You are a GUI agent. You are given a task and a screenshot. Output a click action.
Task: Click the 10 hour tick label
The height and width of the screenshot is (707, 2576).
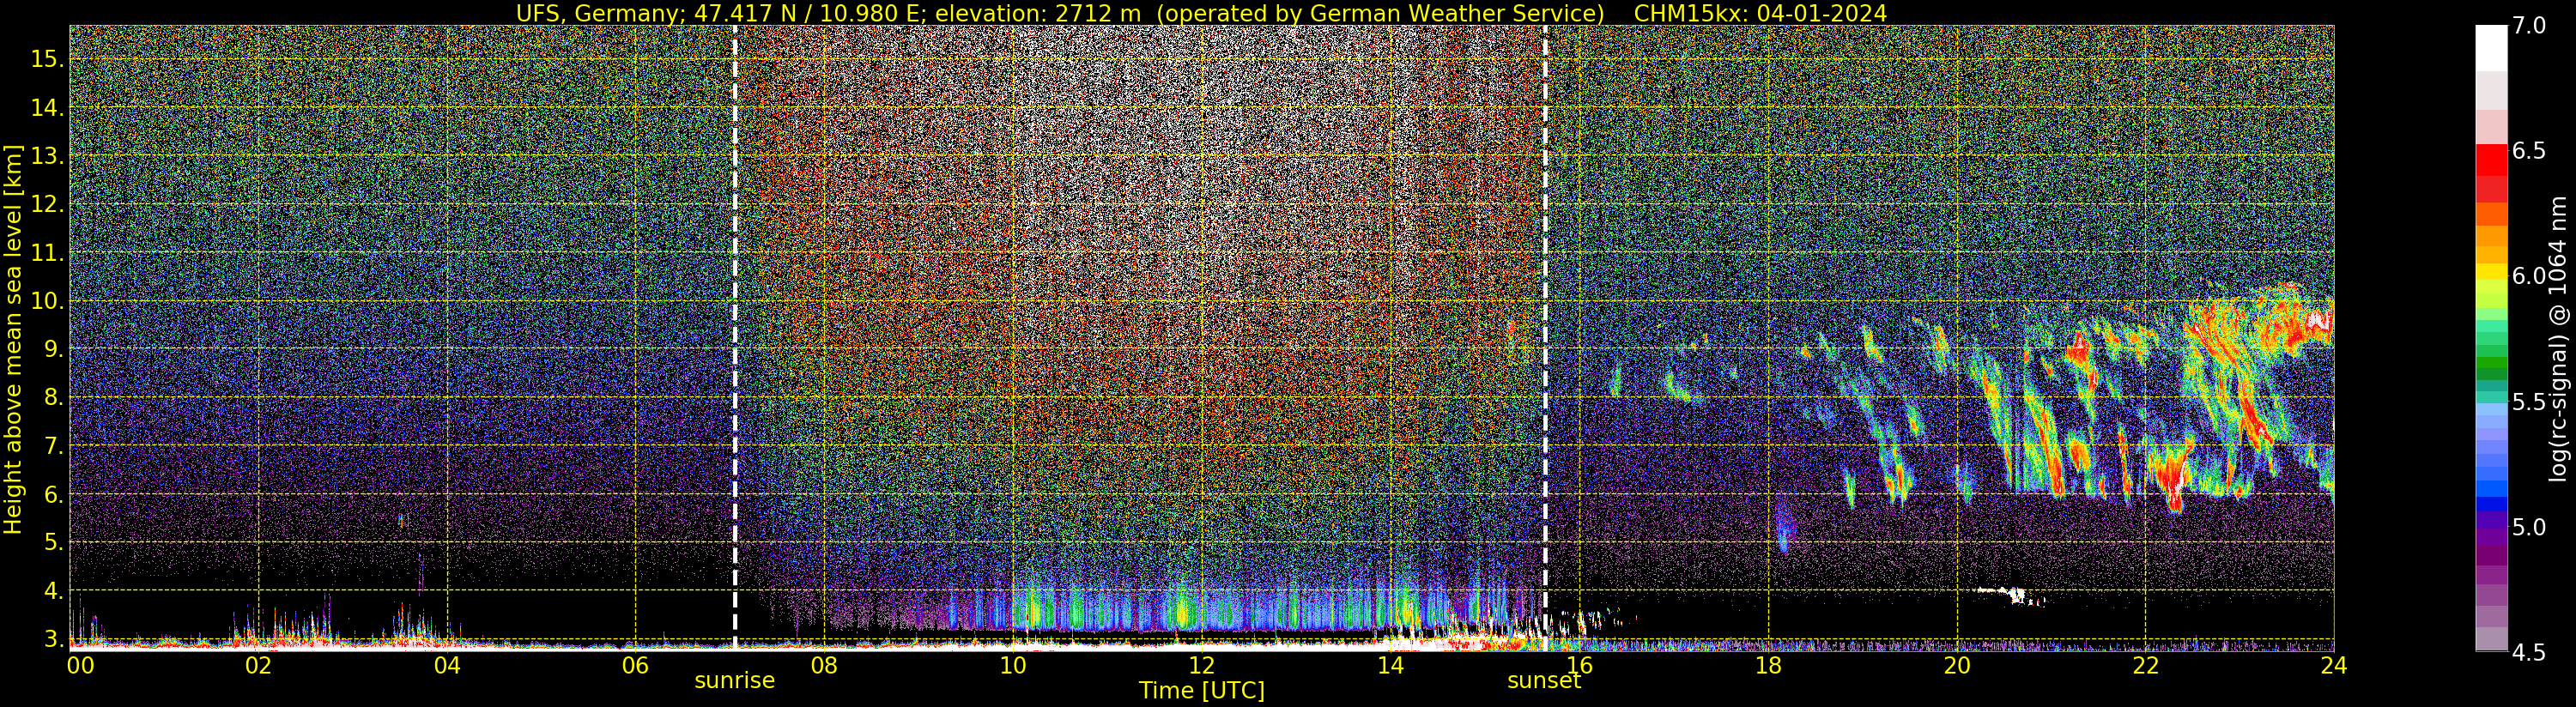tap(1013, 665)
